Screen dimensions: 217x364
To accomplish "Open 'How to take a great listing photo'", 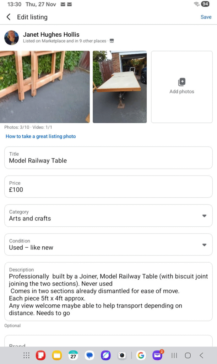I will 40,136.
